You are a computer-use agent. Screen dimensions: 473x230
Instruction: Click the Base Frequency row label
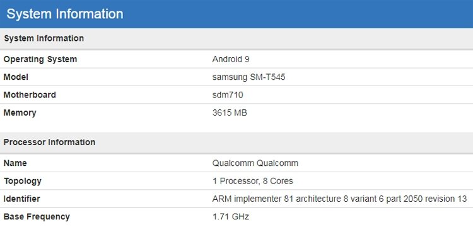click(37, 216)
